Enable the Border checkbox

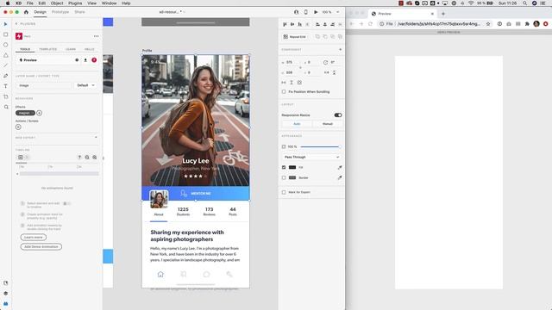tap(284, 178)
